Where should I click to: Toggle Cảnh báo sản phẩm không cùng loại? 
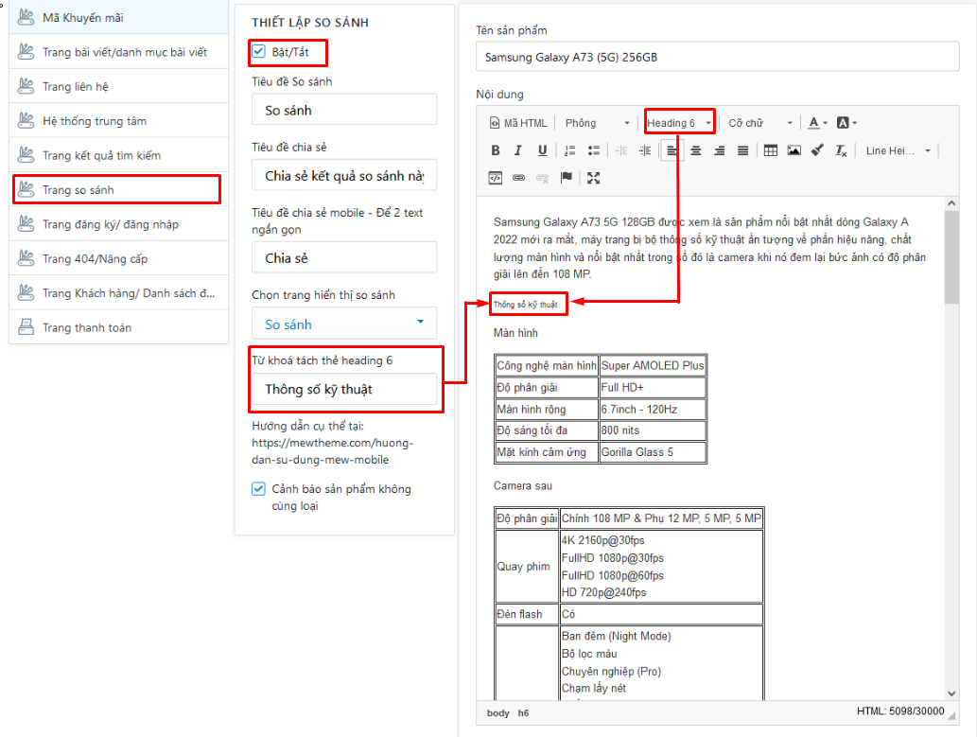[x=258, y=488]
